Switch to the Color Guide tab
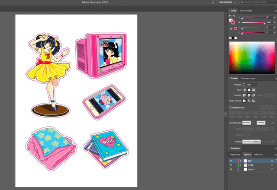 pos(246,10)
